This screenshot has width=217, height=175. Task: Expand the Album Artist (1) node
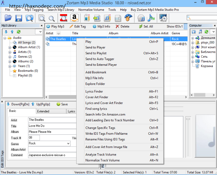pos(10,48)
